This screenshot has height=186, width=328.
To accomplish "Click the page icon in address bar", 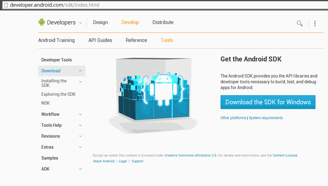I will point(5,5).
